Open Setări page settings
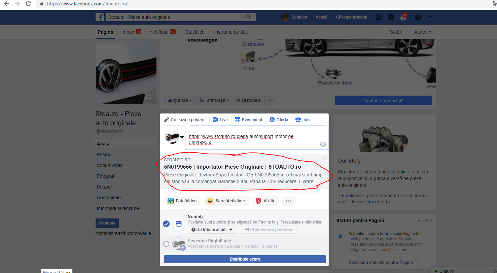Screen dimensions: 497x273 pyautogui.click(x=396, y=32)
